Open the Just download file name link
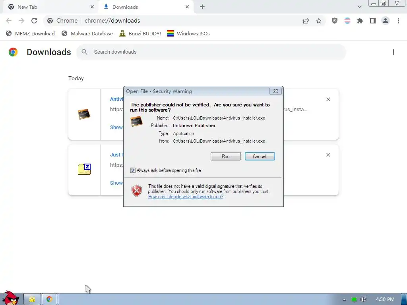The width and height of the screenshot is (407, 305). click(x=117, y=155)
